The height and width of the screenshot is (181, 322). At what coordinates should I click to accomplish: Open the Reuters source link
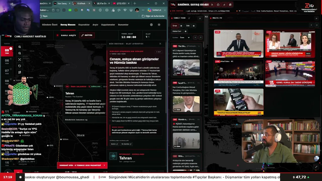(x=114, y=144)
